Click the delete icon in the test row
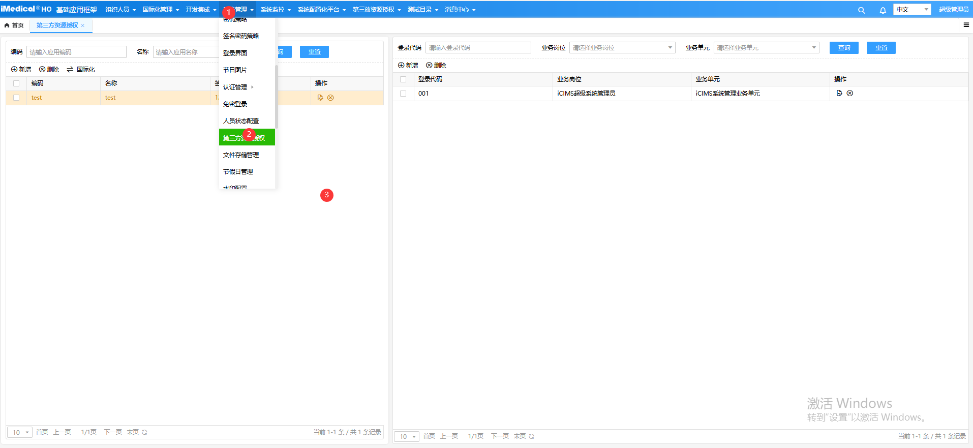This screenshot has height=448, width=973. (330, 98)
